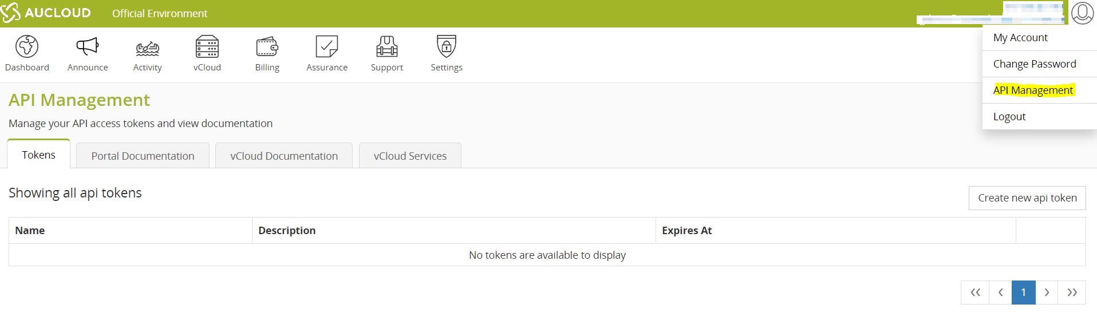
Task: Click 'Showing all api tokens' heading
Action: pyautogui.click(x=75, y=193)
